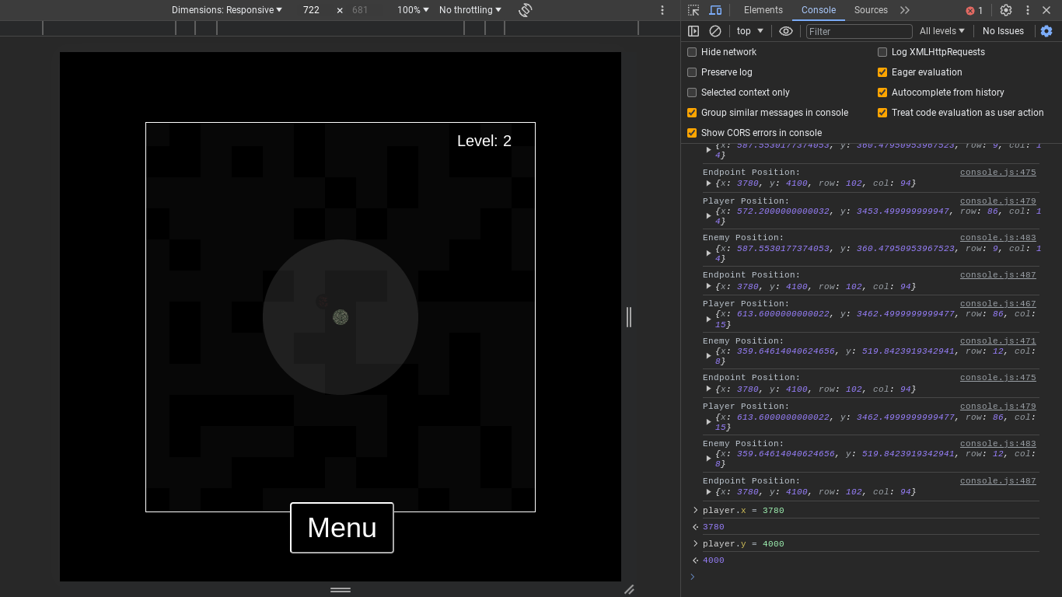The image size is (1062, 597).
Task: Clear the console with the clear icon
Action: pyautogui.click(x=715, y=31)
